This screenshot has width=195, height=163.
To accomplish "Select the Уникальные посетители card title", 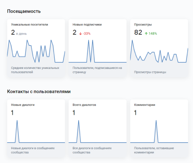I will pyautogui.click(x=30, y=25).
